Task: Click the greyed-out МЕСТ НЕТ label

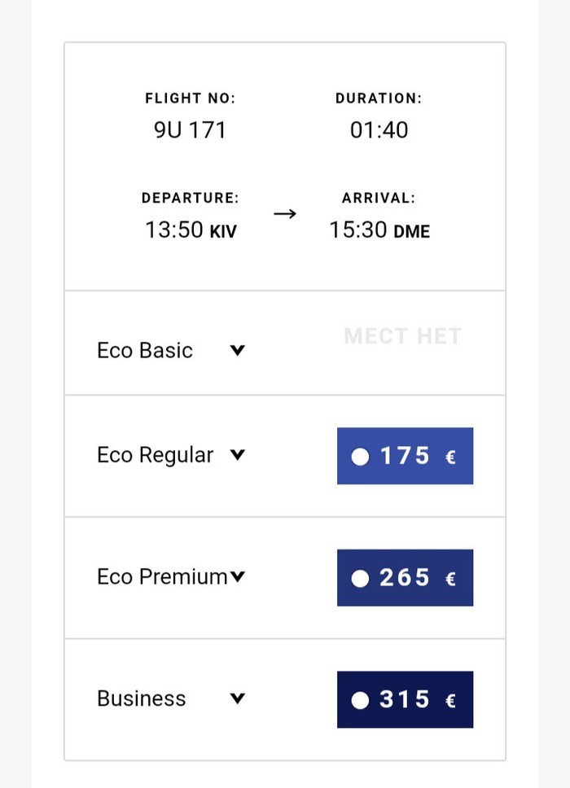Action: (402, 336)
